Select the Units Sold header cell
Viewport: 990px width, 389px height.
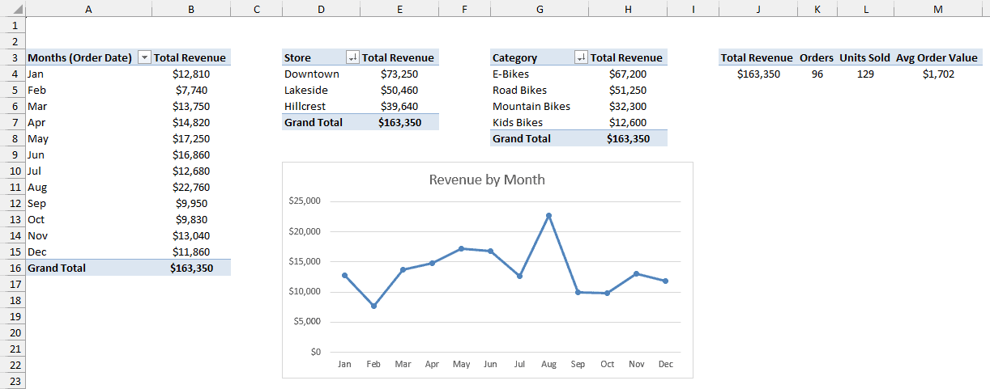864,57
